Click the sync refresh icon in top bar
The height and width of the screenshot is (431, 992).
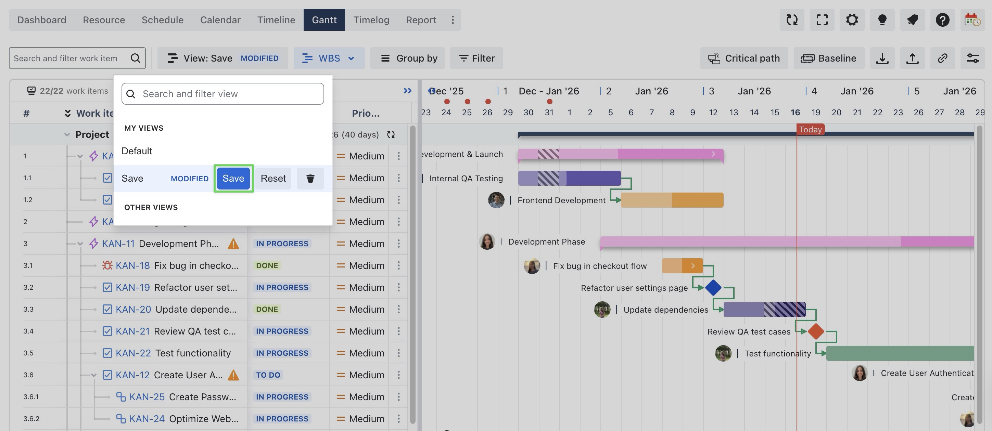point(792,19)
